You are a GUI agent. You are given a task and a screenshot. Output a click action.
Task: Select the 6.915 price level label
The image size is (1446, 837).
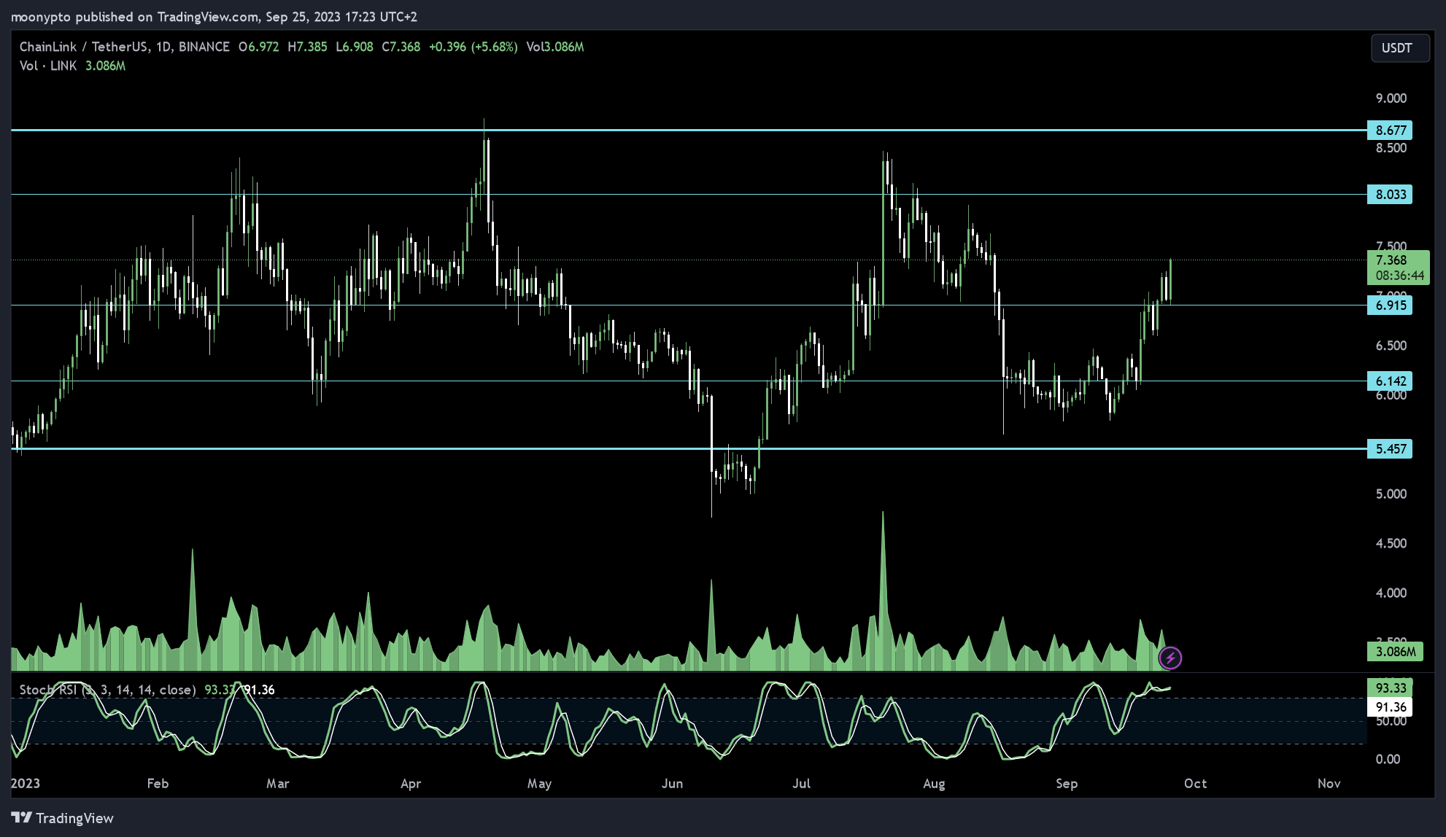tap(1390, 305)
